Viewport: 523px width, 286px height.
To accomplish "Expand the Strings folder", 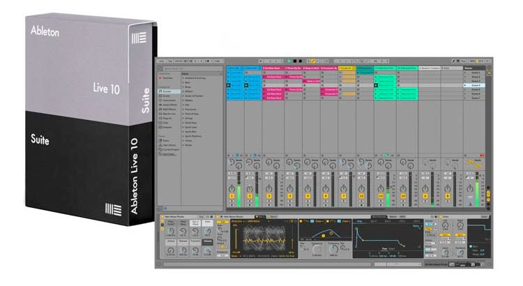I will click(183, 118).
